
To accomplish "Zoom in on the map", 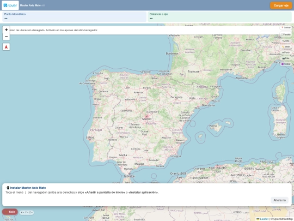I will [6, 29].
